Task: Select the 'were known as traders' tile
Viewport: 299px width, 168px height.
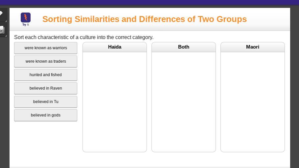Action: click(46, 61)
